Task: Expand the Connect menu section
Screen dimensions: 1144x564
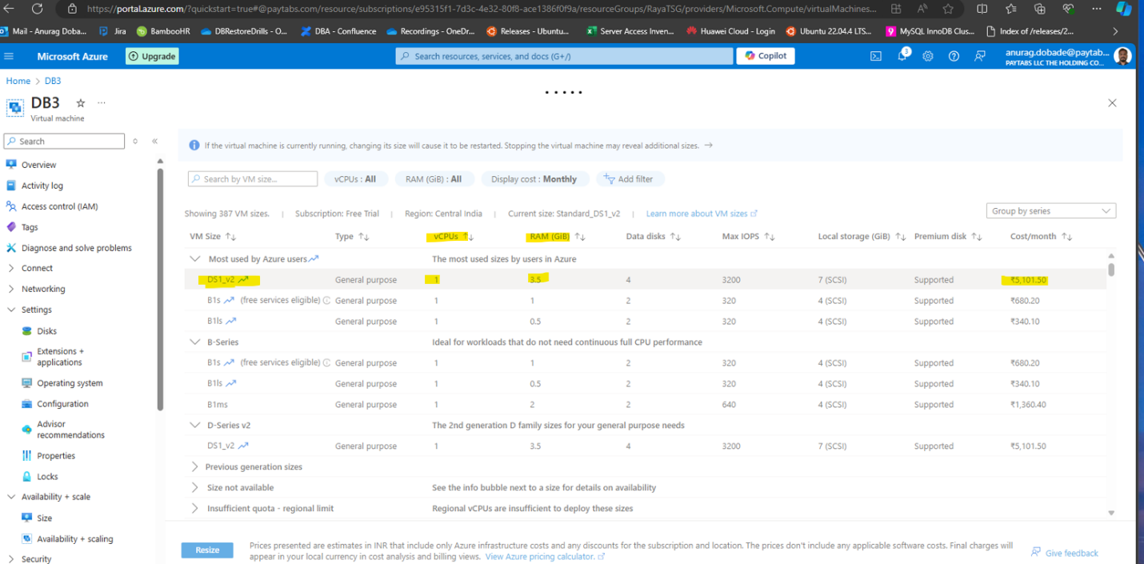Action: tap(11, 269)
